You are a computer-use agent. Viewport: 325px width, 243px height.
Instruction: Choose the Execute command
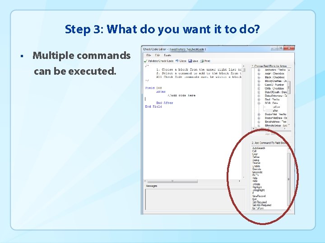pos(256,169)
